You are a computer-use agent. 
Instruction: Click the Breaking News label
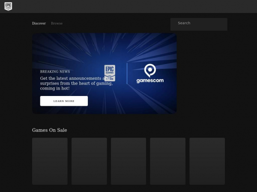(55, 72)
